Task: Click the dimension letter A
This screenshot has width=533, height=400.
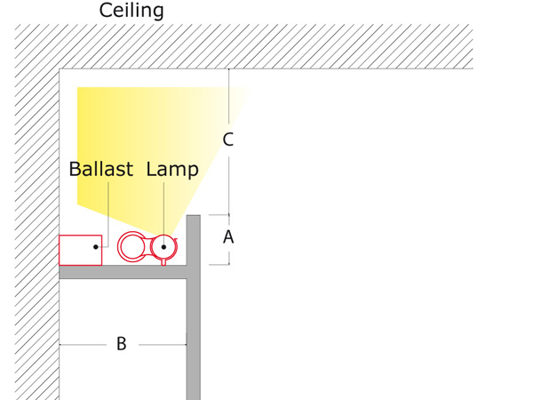Action: [228, 237]
